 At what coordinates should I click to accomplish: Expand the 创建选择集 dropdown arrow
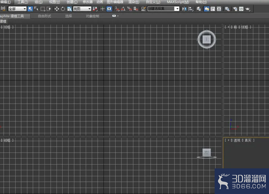tap(177, 9)
